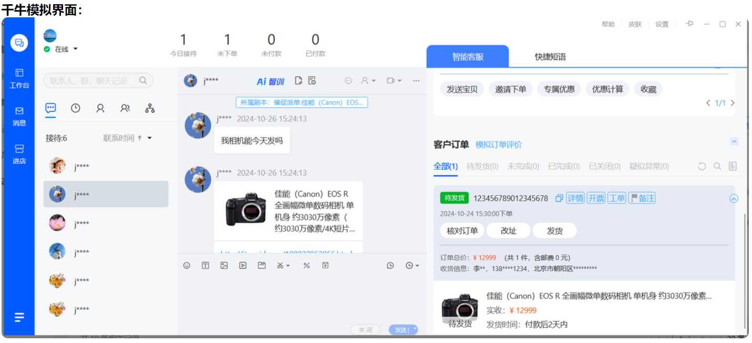Open the 联系时间 sort dropdown
The width and height of the screenshot is (752, 343).
pos(149,138)
